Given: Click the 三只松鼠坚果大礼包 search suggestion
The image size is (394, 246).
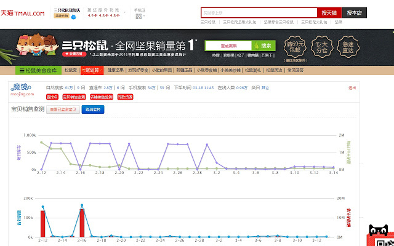Looking at the screenshot, I should (239, 22).
